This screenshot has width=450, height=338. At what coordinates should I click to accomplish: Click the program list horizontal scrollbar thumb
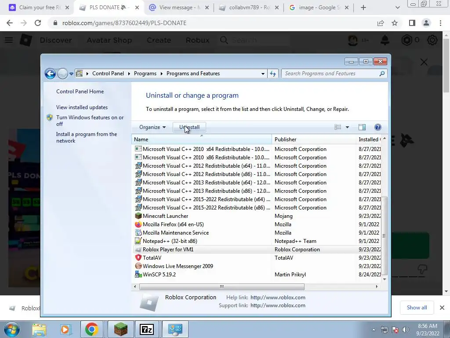click(222, 287)
